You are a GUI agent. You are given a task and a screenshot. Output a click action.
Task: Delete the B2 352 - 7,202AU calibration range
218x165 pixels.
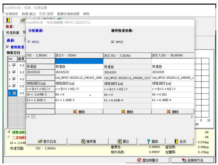point(127,112)
